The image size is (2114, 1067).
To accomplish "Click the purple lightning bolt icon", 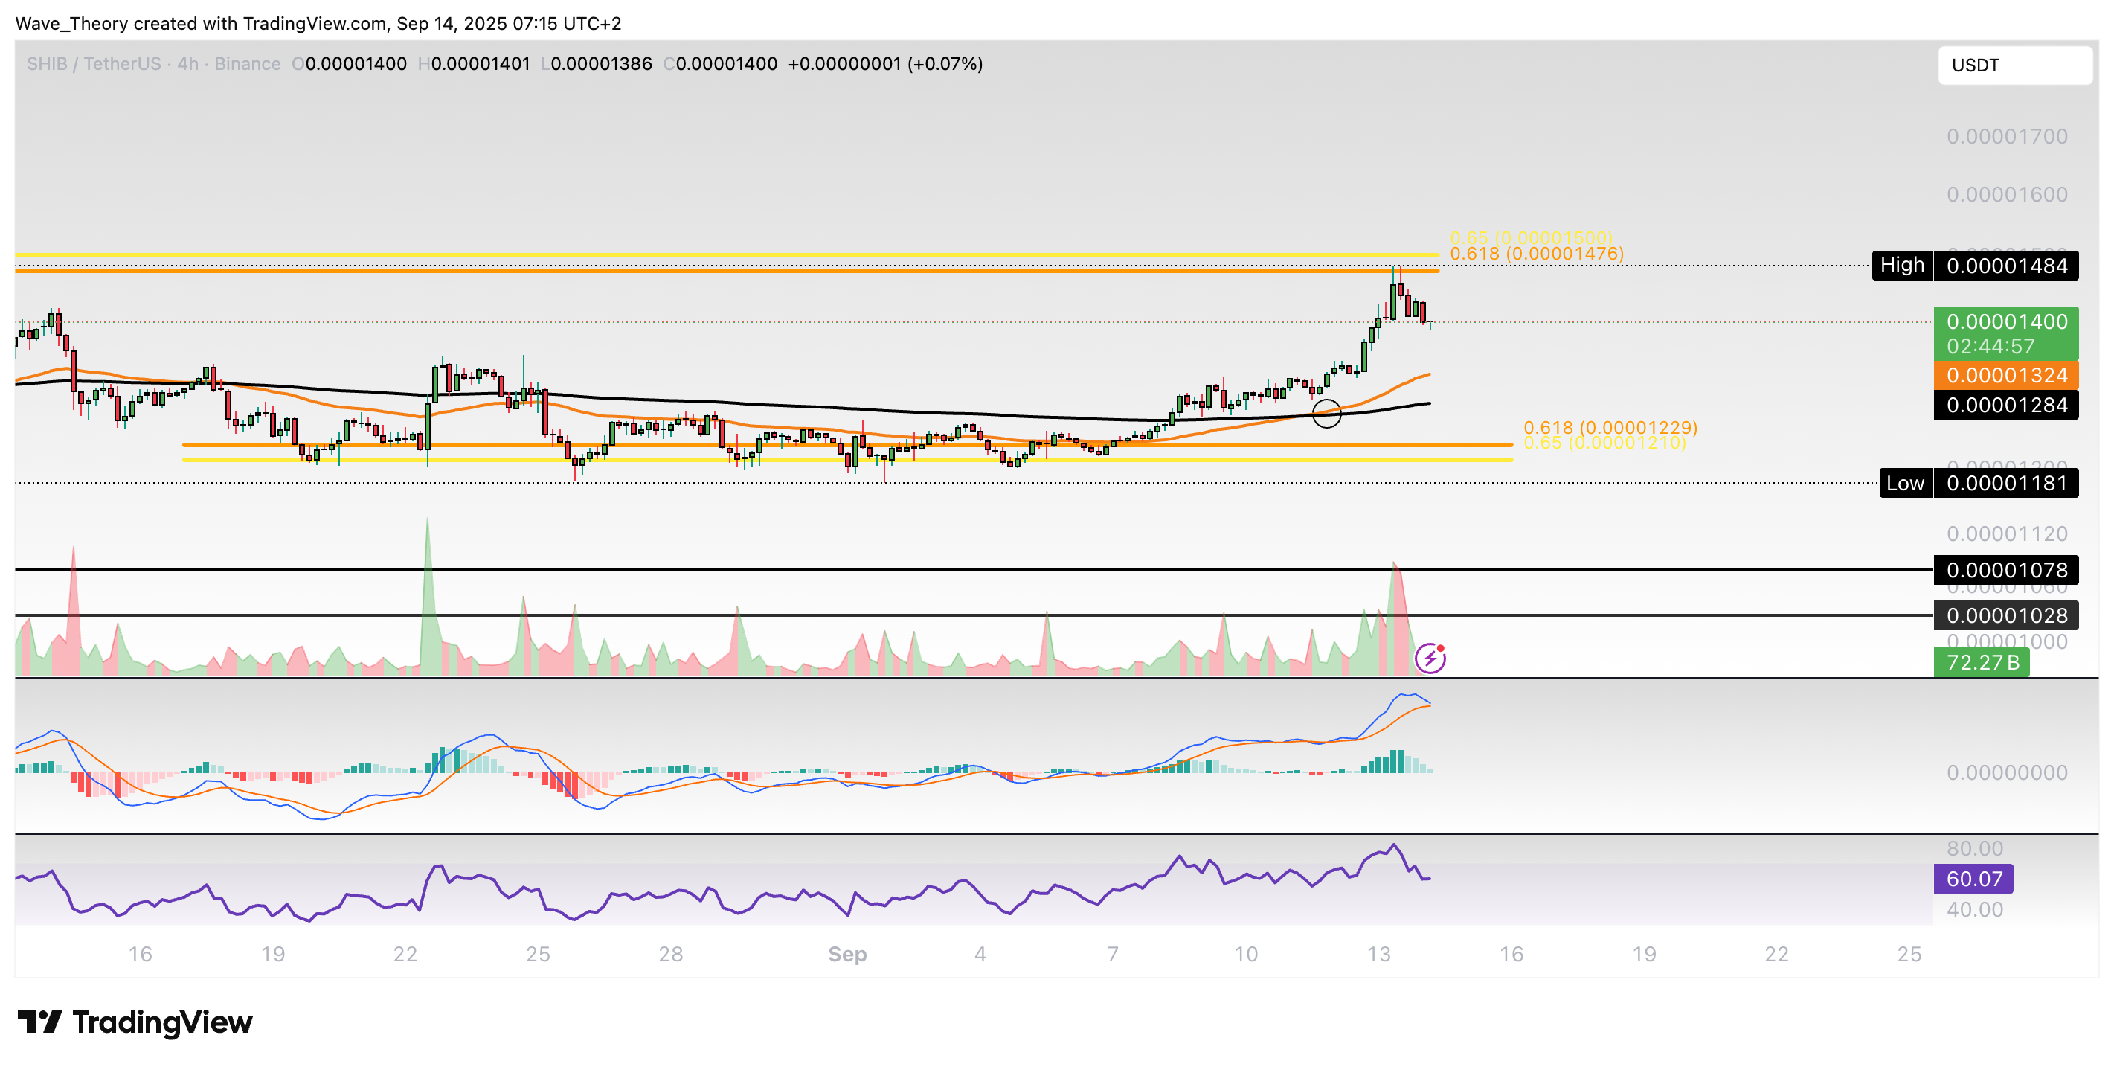I will [1430, 659].
